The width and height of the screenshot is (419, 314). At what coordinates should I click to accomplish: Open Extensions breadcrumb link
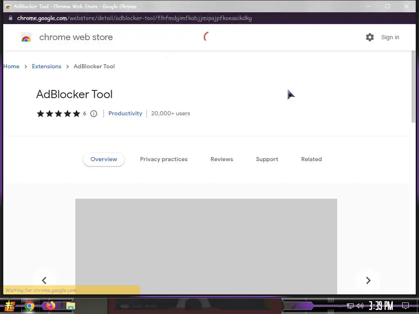coord(47,66)
